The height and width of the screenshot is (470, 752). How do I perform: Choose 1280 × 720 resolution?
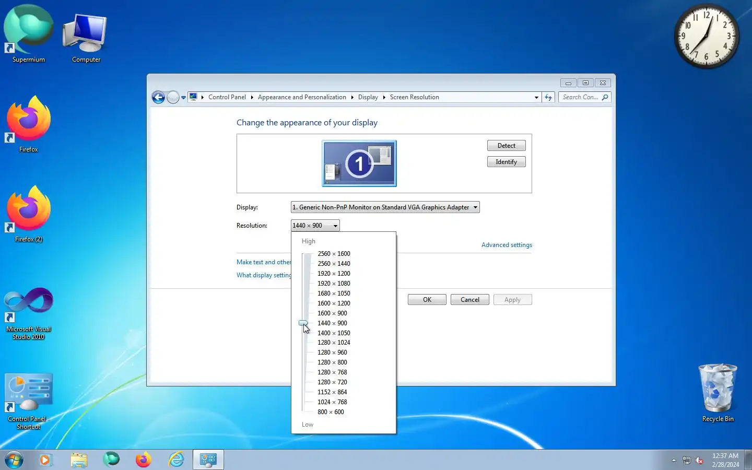coord(332,382)
